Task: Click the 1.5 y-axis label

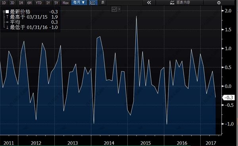Action: pyautogui.click(x=228, y=30)
